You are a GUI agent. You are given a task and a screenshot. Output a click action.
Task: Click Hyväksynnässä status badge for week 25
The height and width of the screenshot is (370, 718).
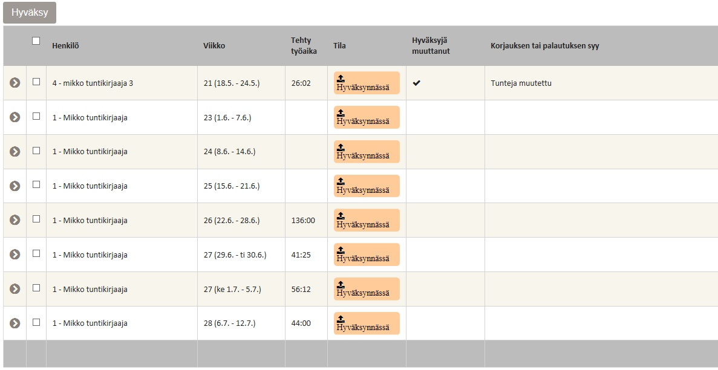coord(367,186)
